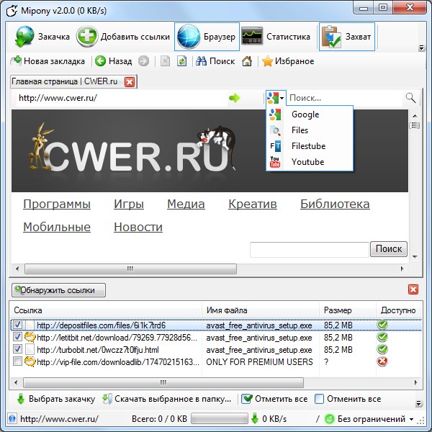
Task: Click the Favorites star icon
Action: pos(267,61)
